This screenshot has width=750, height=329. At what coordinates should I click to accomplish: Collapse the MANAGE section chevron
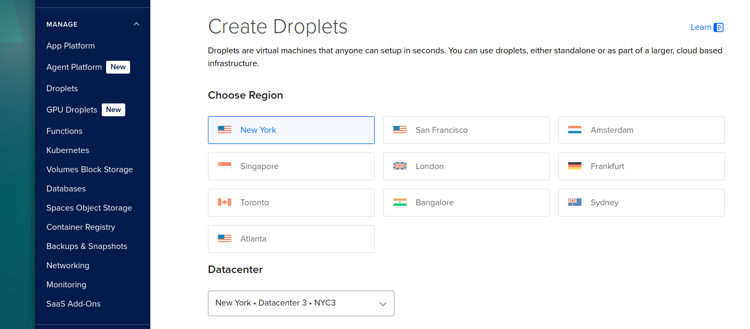pyautogui.click(x=136, y=24)
